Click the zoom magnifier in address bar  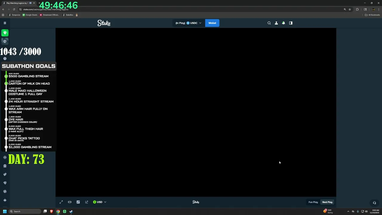345,9
